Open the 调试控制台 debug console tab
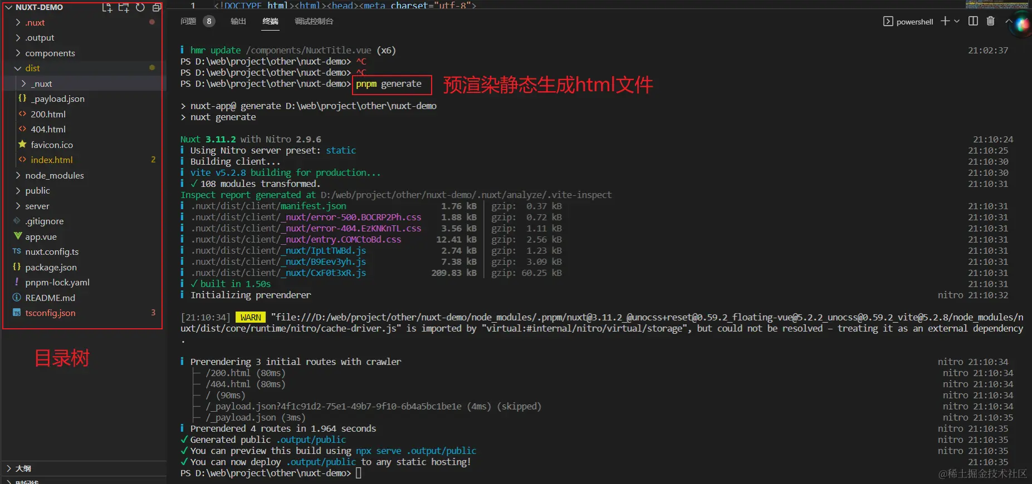 click(314, 21)
